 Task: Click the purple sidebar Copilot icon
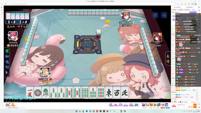(x=199, y=11)
